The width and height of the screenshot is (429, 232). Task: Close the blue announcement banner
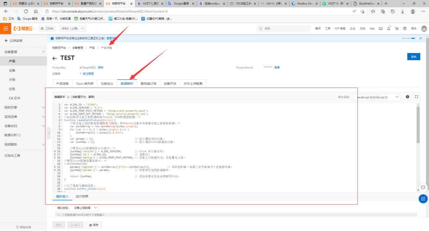click(x=421, y=38)
